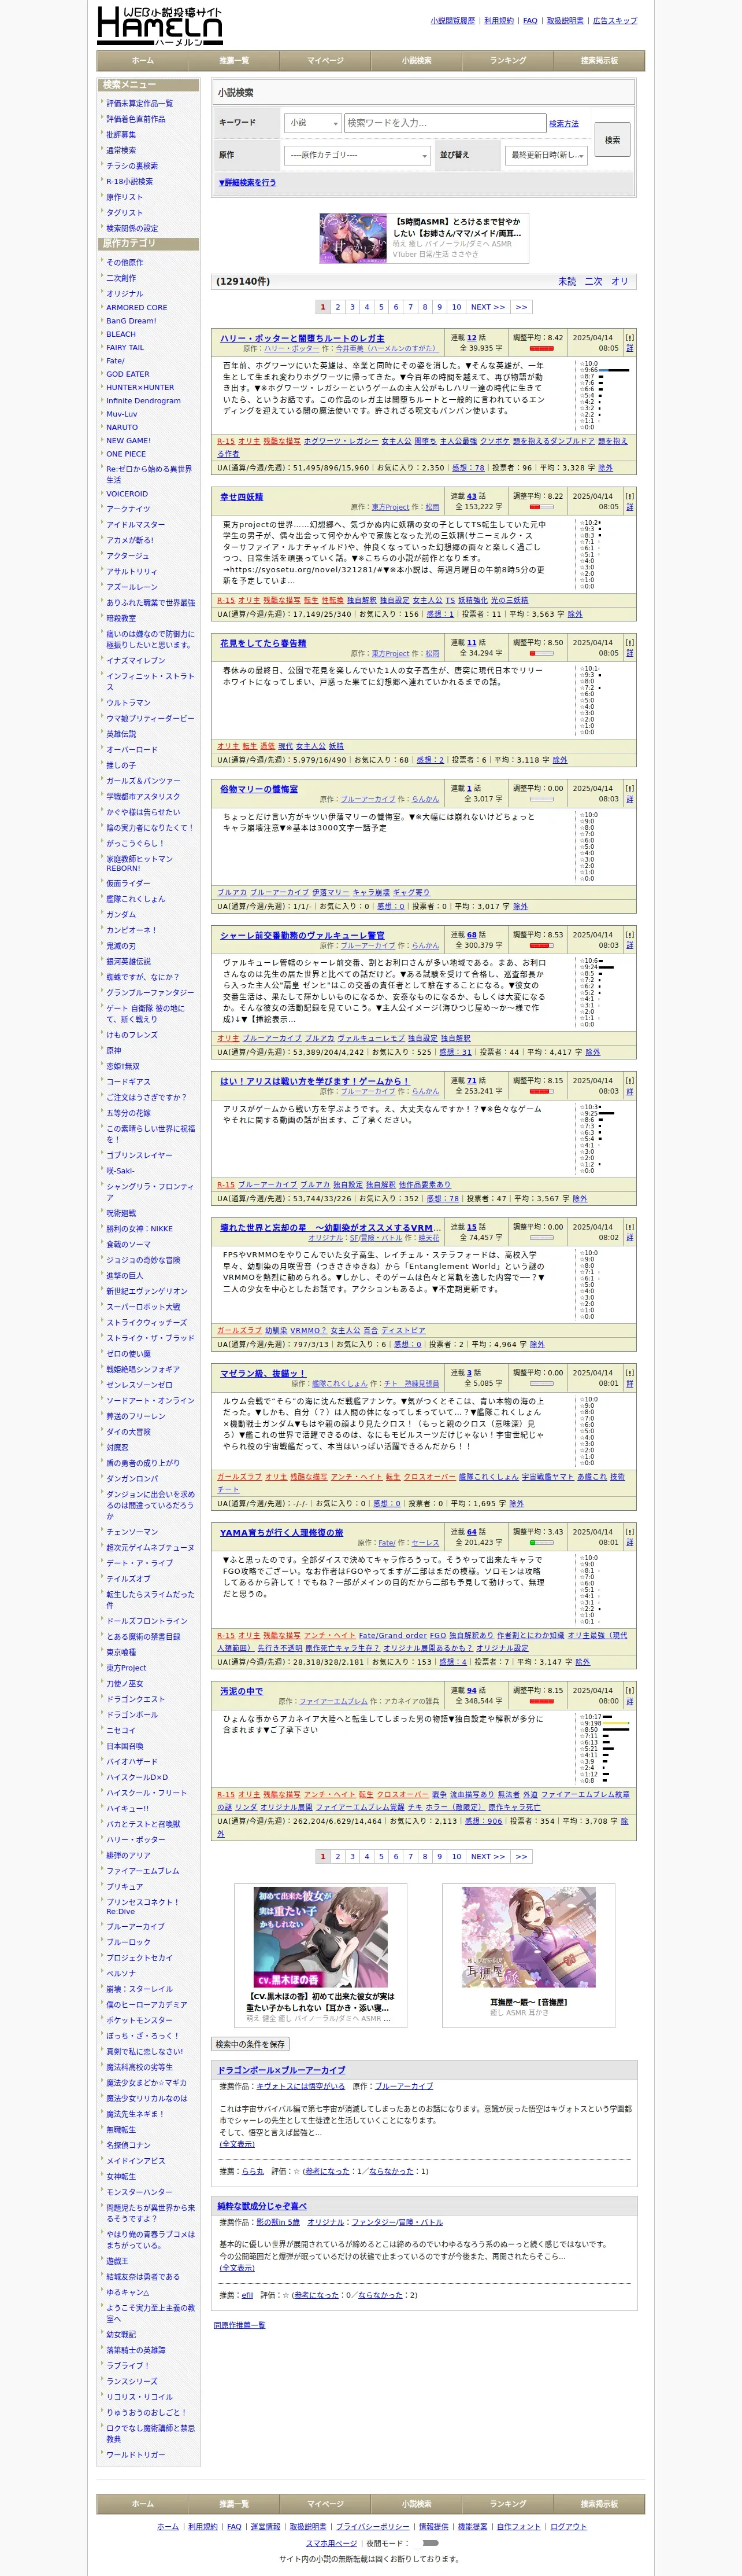The height and width of the screenshot is (2576, 742).
Task: Open the 検索方法 help link
Action: [563, 124]
